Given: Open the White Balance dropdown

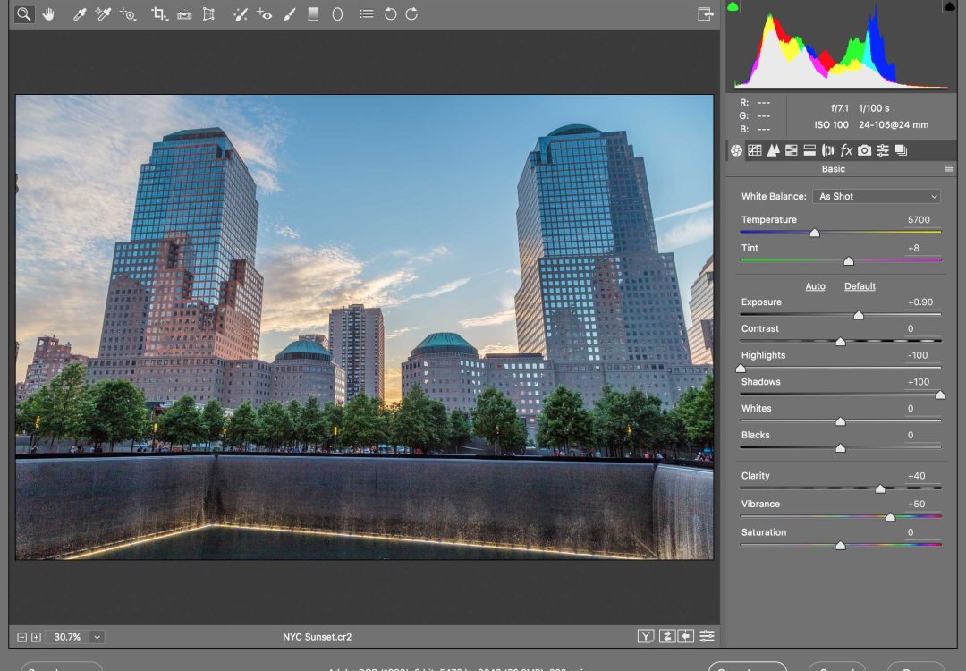Looking at the screenshot, I should (x=877, y=196).
